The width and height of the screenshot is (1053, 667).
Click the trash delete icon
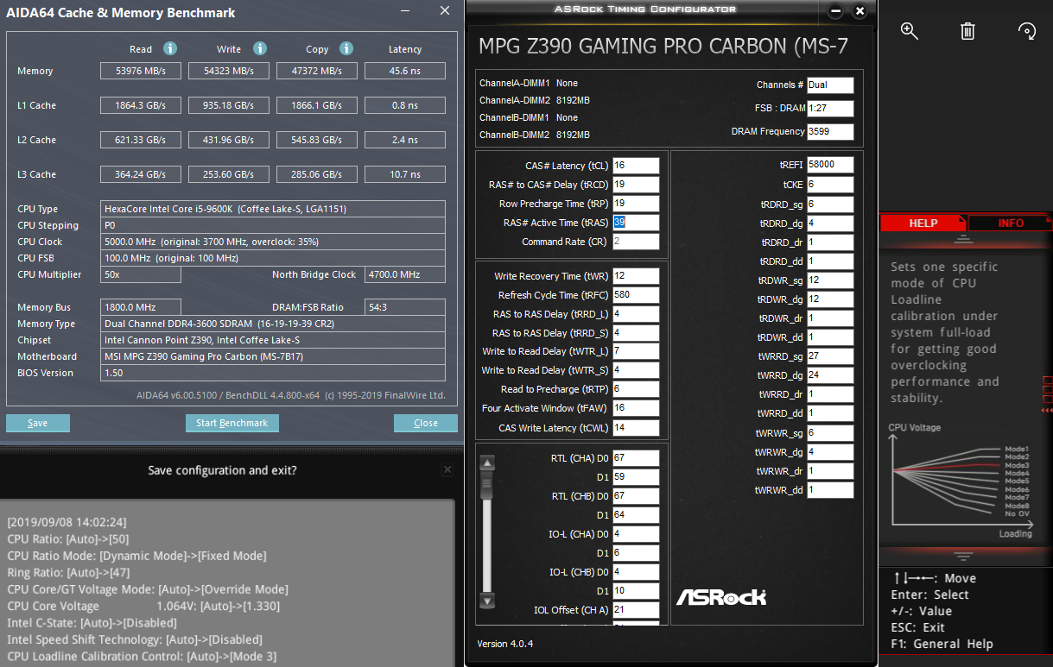(x=967, y=31)
